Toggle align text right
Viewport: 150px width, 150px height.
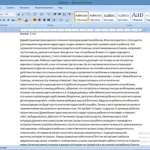pos(44,20)
